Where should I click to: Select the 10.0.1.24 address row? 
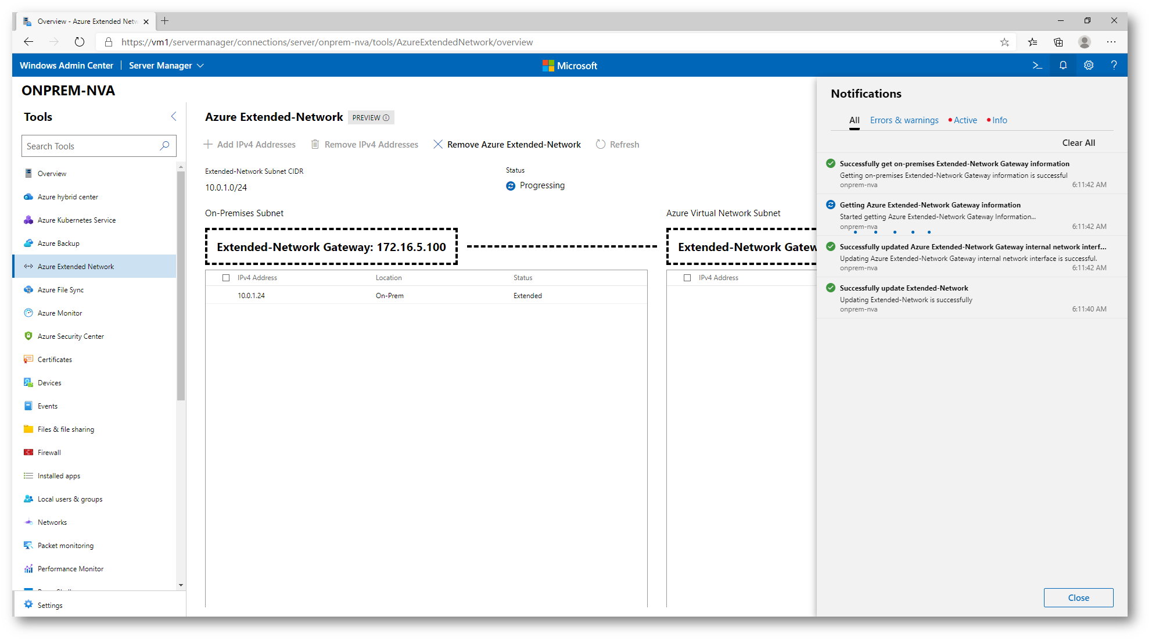[x=426, y=296]
